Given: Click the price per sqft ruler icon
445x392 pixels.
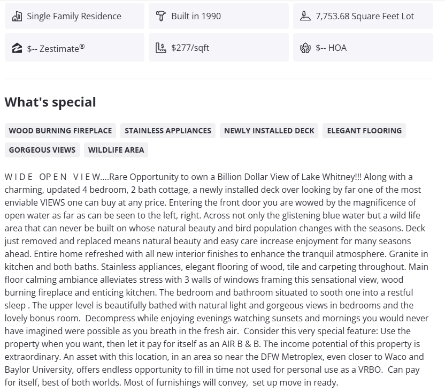Looking at the screenshot, I should pyautogui.click(x=160, y=48).
